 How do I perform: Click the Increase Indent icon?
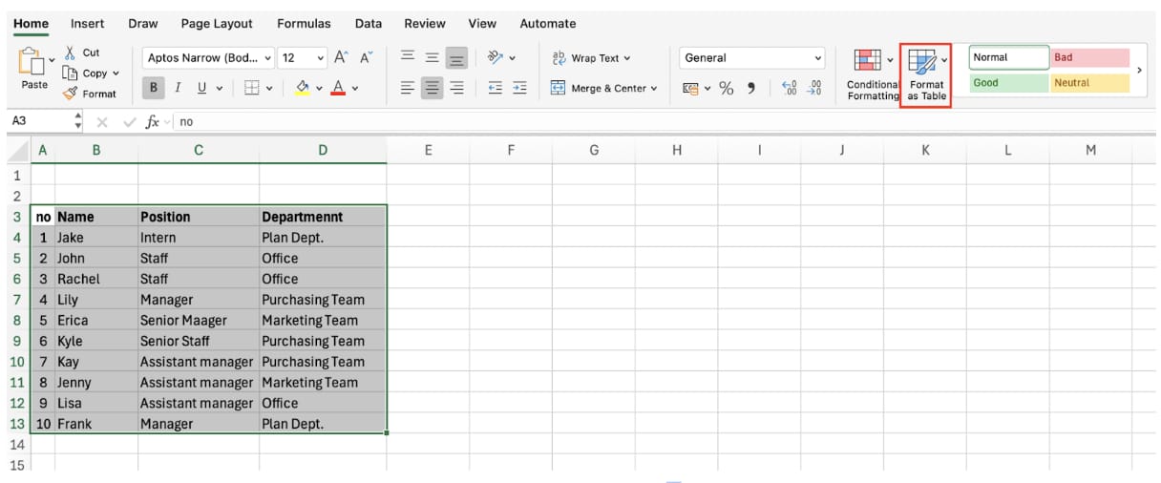519,88
